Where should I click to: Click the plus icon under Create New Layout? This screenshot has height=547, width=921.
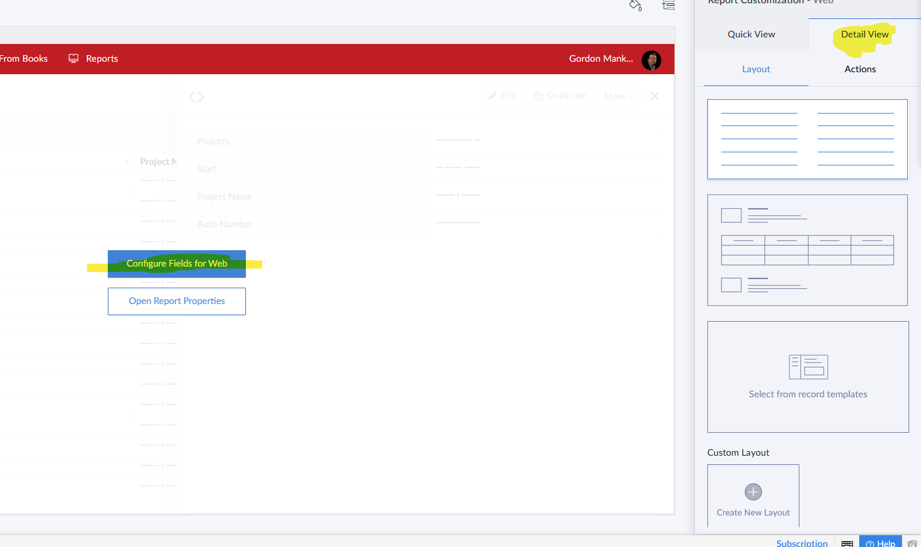point(753,491)
